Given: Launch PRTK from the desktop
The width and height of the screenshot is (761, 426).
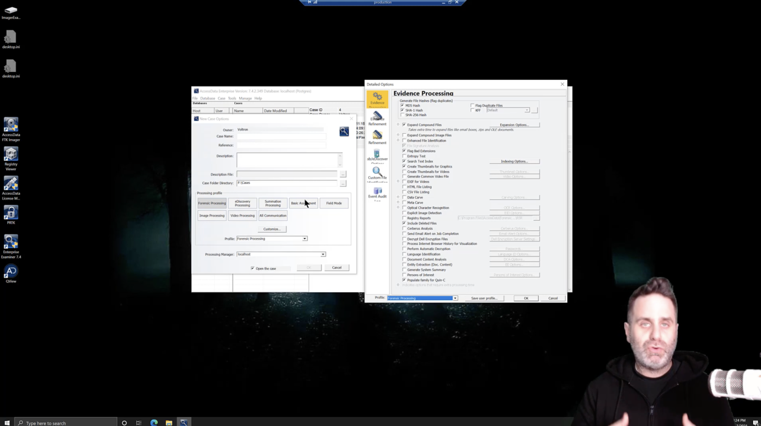Looking at the screenshot, I should (10, 214).
